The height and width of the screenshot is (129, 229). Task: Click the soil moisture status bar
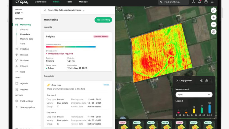71,47
